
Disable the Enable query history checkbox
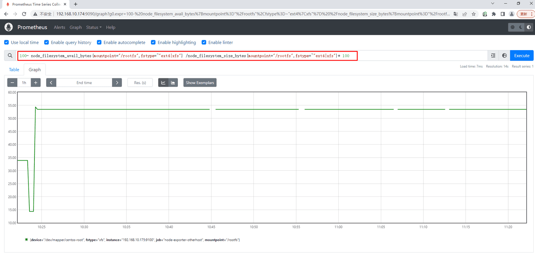pyautogui.click(x=46, y=42)
